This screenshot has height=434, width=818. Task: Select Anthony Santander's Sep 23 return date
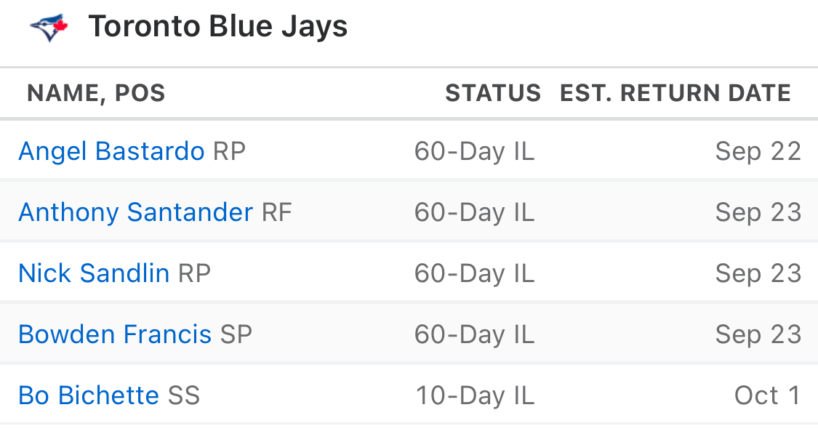[x=758, y=212]
